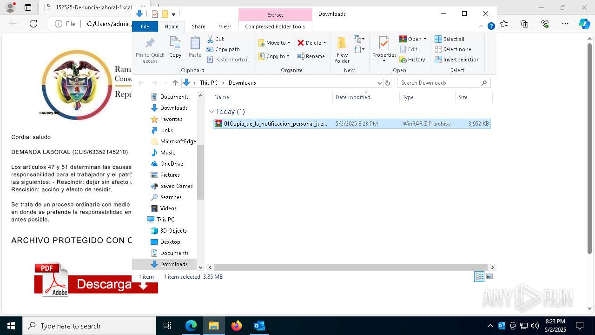Open Links in the navigation pane
The width and height of the screenshot is (595, 335).
click(166, 130)
